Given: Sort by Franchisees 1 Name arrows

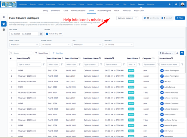Looking at the screenshot, I should [x=100, y=58].
